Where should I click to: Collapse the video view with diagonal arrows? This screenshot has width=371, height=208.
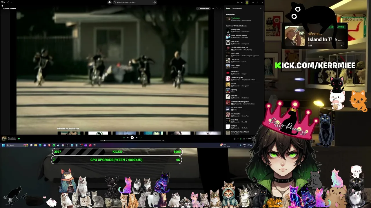[220, 8]
